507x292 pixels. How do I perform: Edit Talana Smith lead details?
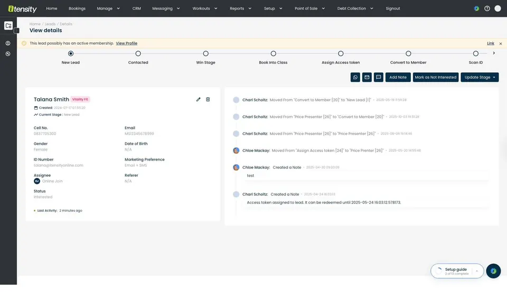click(198, 99)
